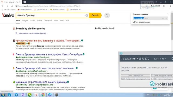Open browser hamburger menu in title bar
The image size is (173, 97).
click(x=156, y=2)
